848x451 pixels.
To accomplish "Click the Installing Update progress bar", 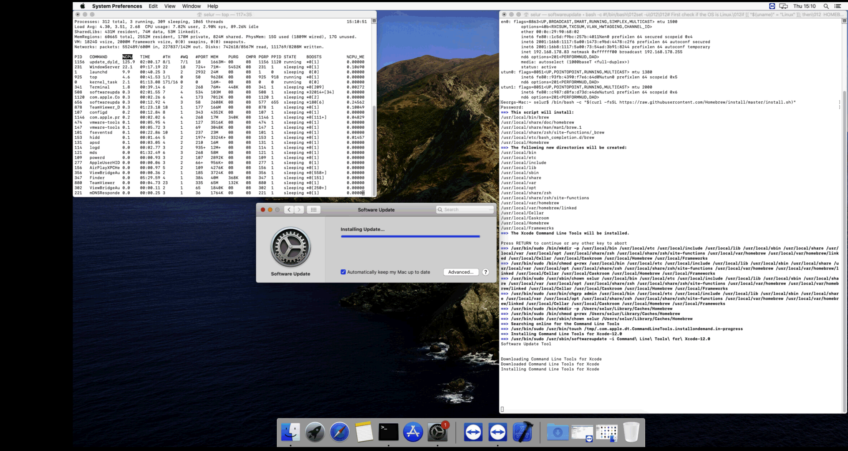I will pos(410,237).
